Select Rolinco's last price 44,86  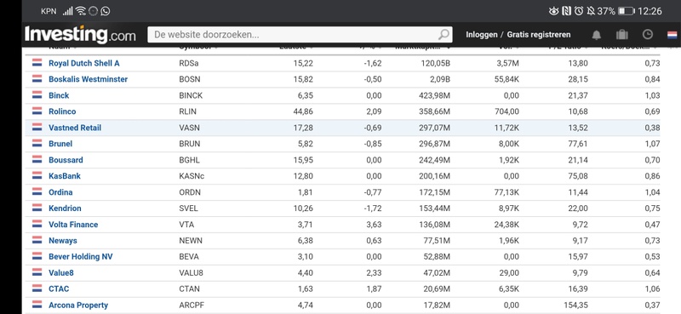pos(303,111)
